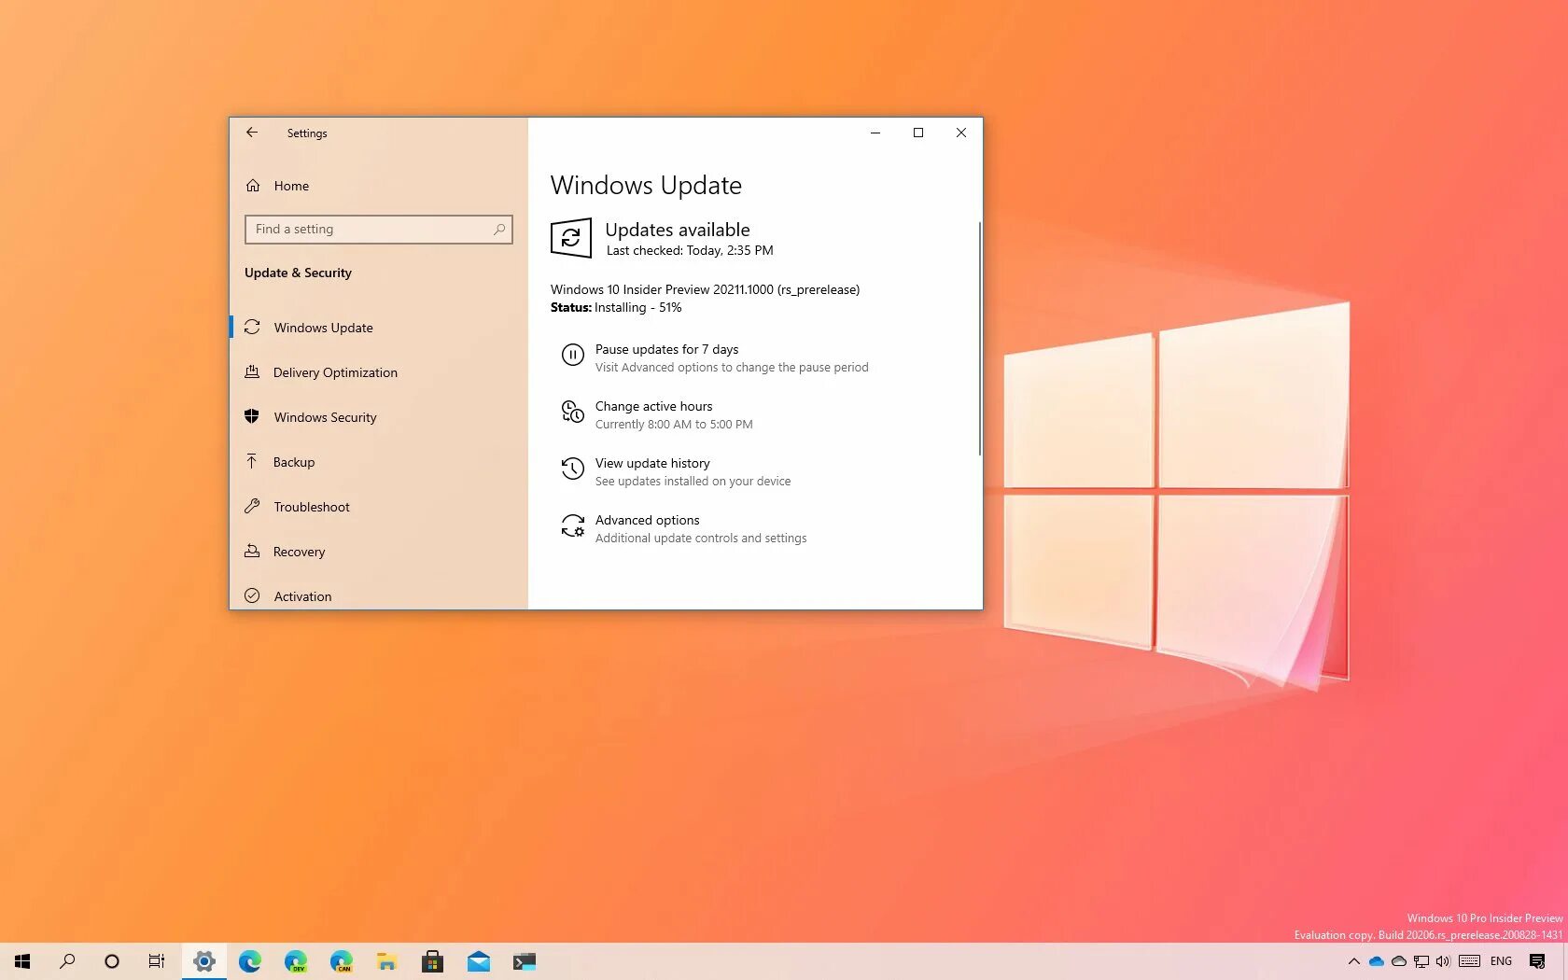Open the Action Center notifications
The width and height of the screenshot is (1568, 980).
[1537, 961]
